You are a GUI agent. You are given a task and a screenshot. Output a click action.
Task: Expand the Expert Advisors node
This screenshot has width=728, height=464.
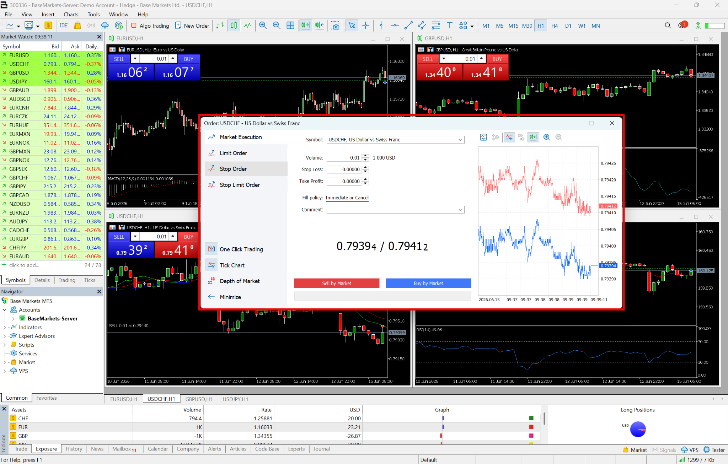click(x=4, y=336)
